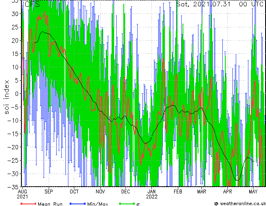The height and width of the screenshot is (206, 266).
Task: Click the y-axis value -15
Action: click(x=13, y=134)
